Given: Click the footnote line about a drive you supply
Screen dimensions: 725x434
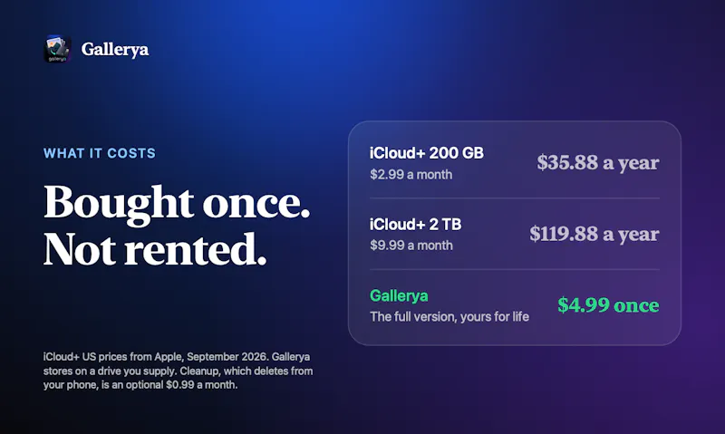Looking at the screenshot, I should point(178,371).
